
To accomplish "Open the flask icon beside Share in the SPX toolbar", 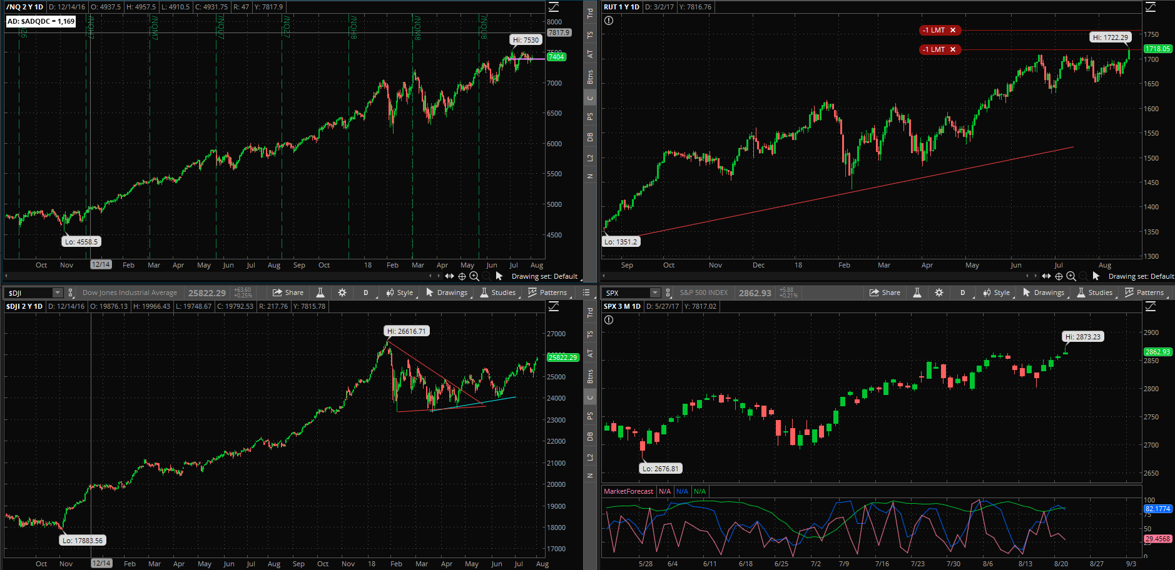I will point(917,292).
